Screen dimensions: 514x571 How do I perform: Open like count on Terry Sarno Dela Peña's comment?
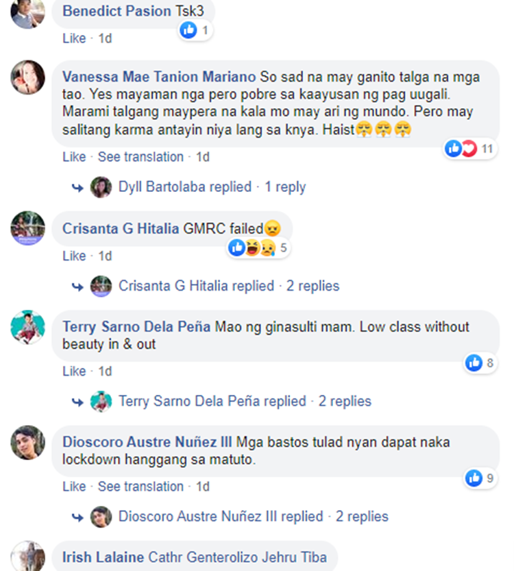(x=480, y=363)
